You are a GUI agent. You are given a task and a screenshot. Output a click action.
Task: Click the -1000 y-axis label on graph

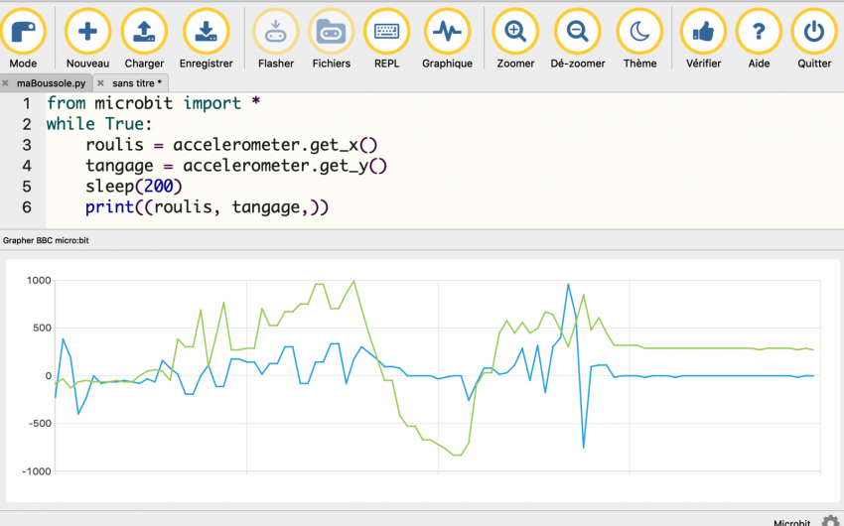click(37, 471)
